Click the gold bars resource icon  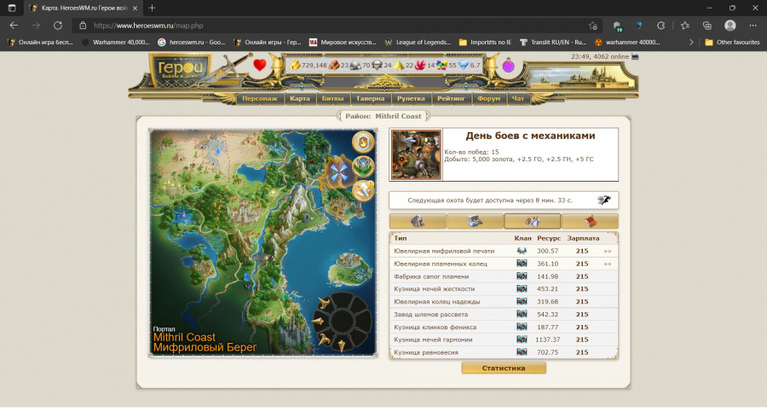295,65
